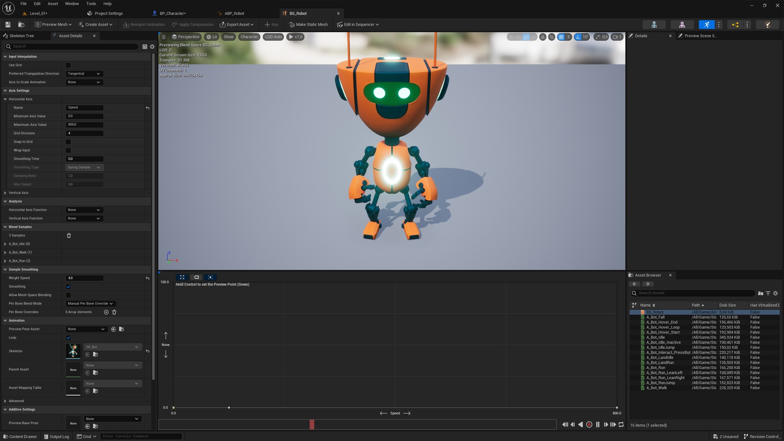Switch to Skeletal Mesh mode icon
784x441 pixels.
682,24
